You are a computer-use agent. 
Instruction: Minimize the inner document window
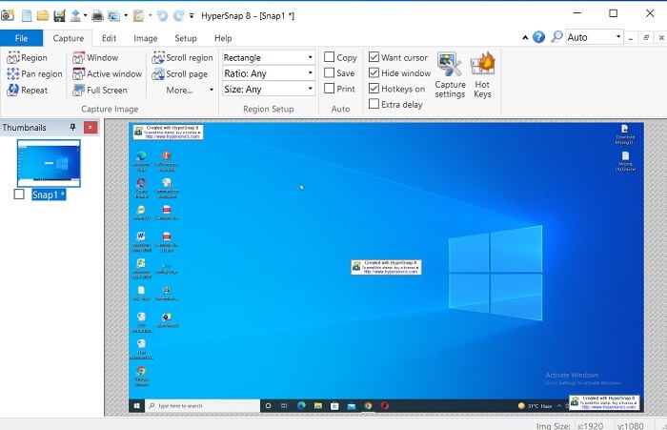[631, 37]
